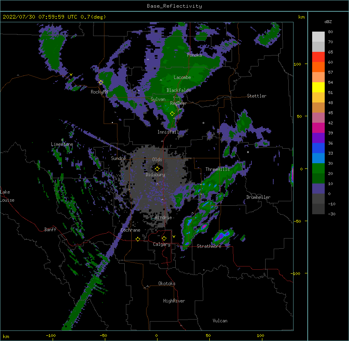
Task: Select the Sylvan label
Action: pyautogui.click(x=158, y=99)
